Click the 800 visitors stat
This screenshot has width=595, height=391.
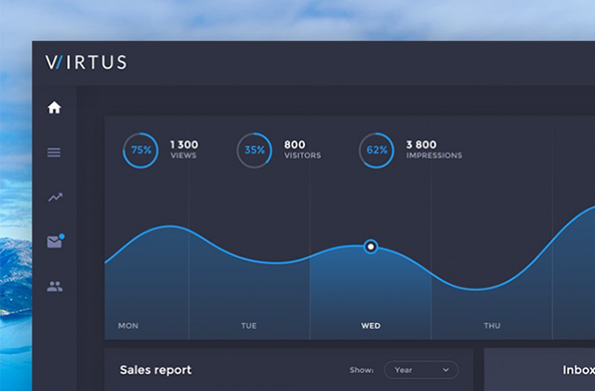(x=301, y=149)
